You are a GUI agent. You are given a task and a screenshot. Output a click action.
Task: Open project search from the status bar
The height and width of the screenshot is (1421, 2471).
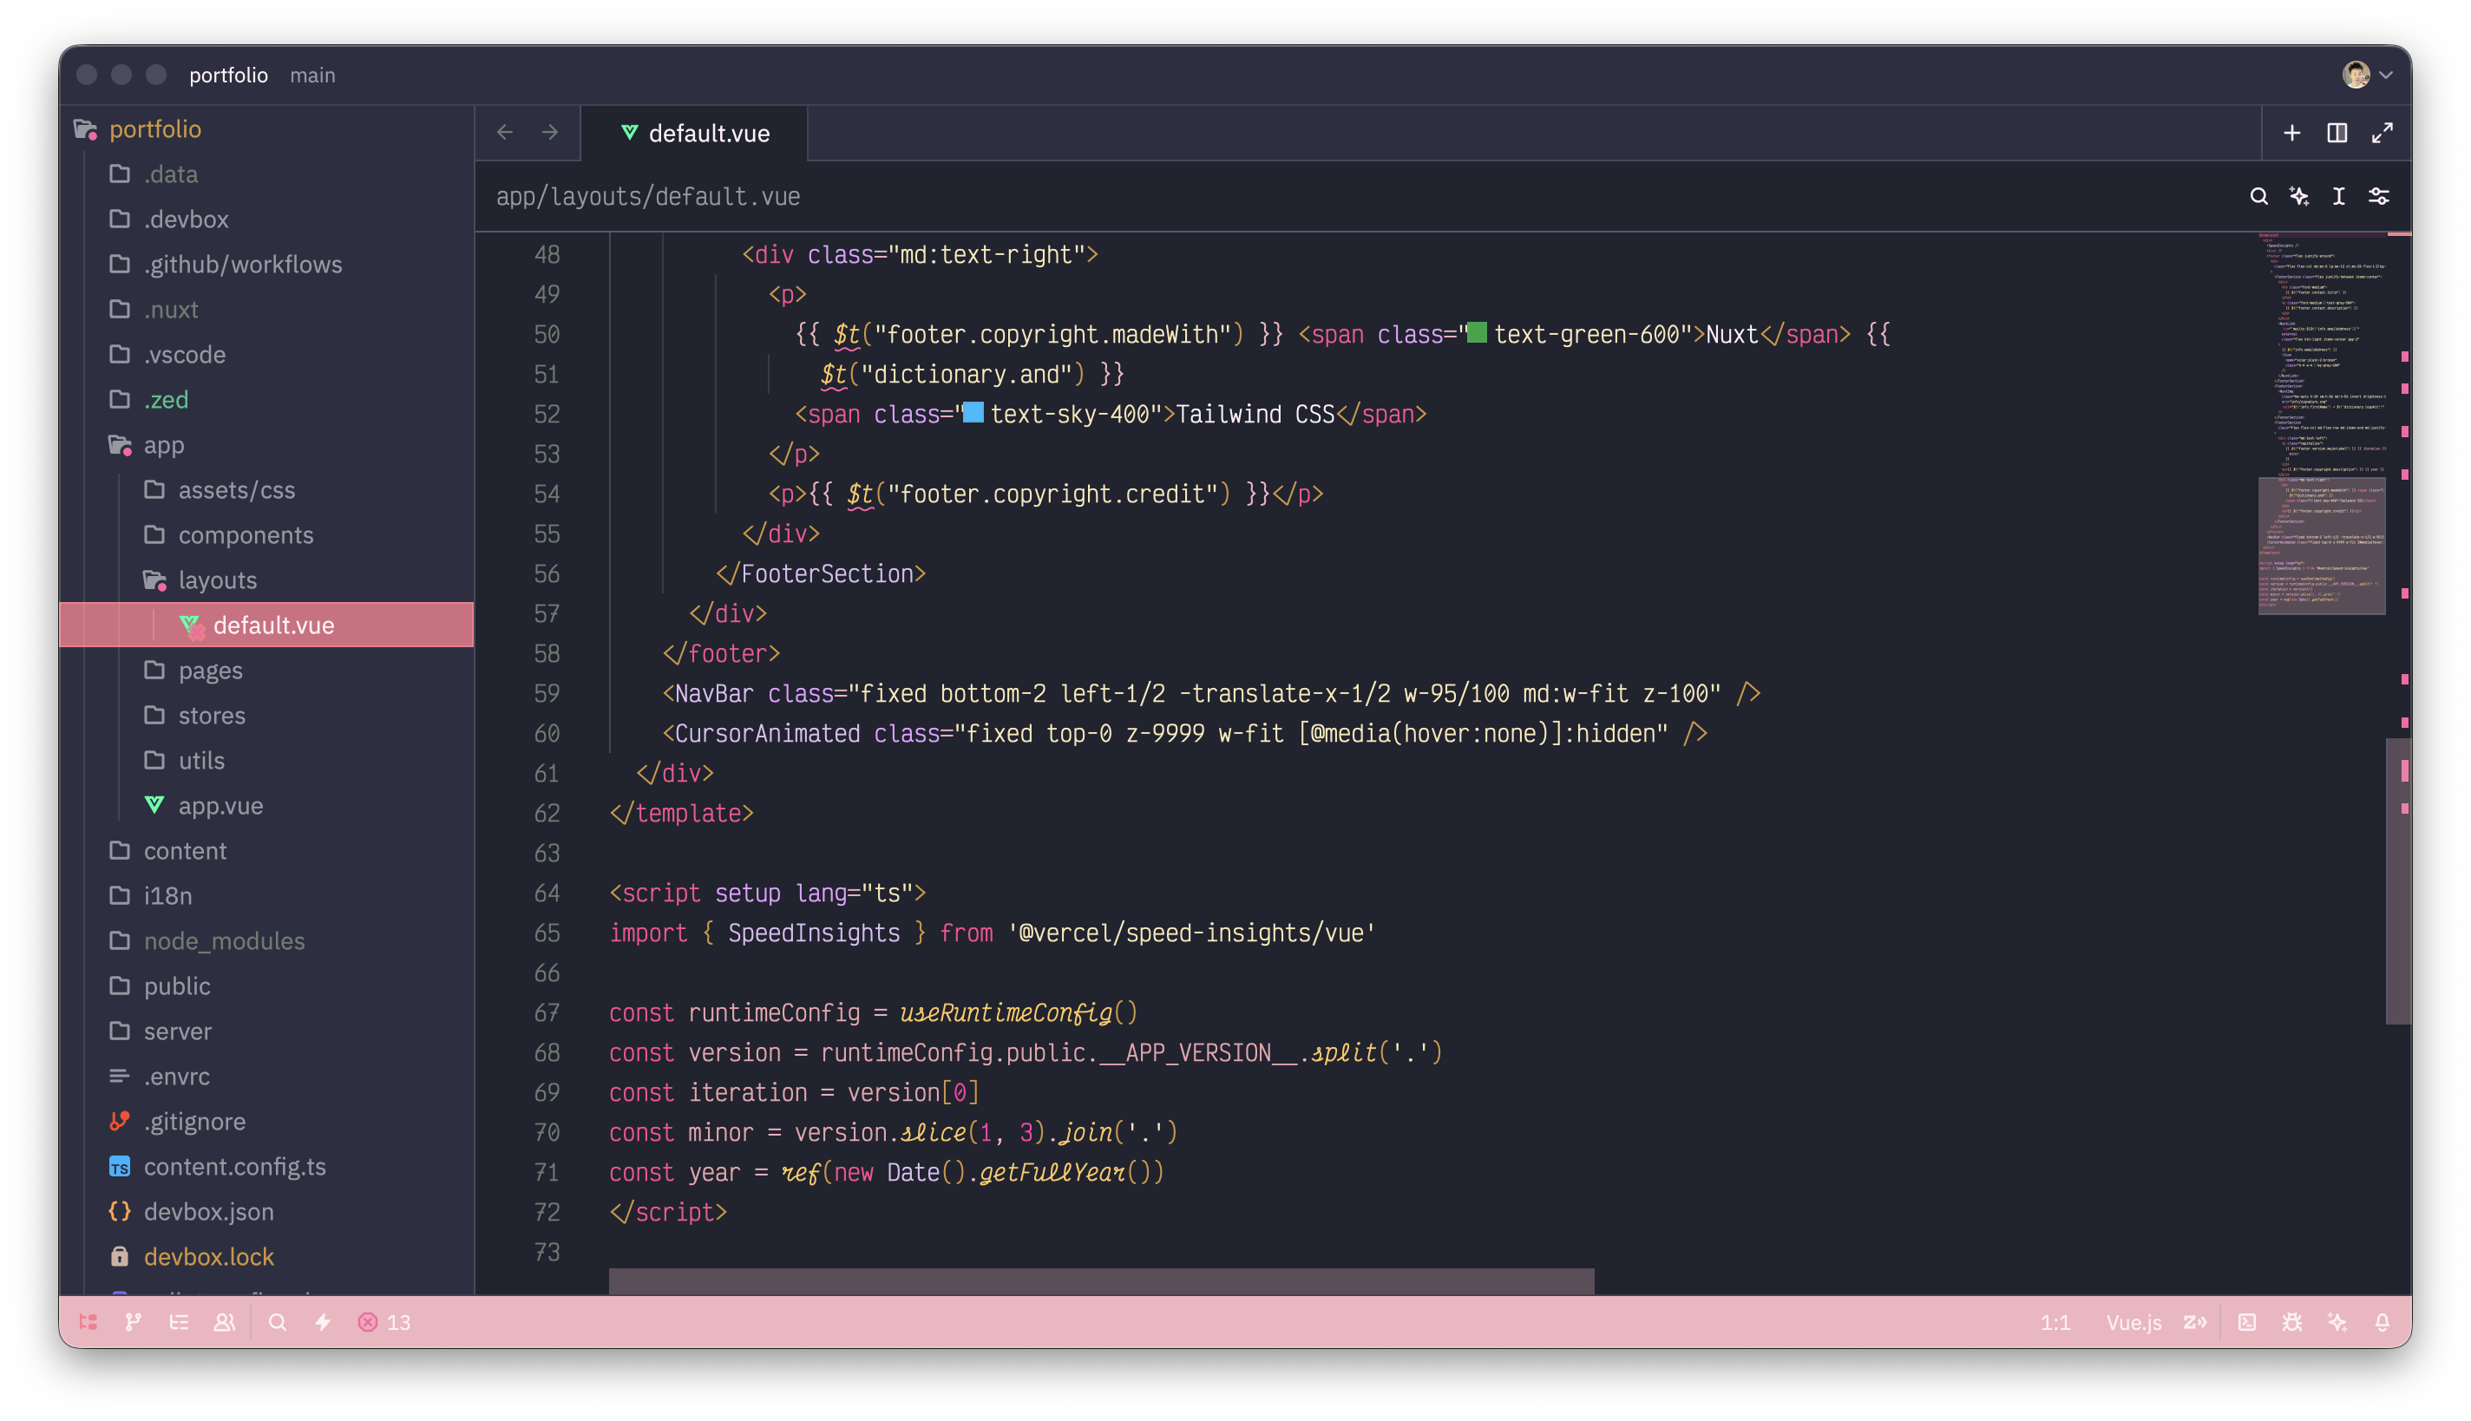277,1321
